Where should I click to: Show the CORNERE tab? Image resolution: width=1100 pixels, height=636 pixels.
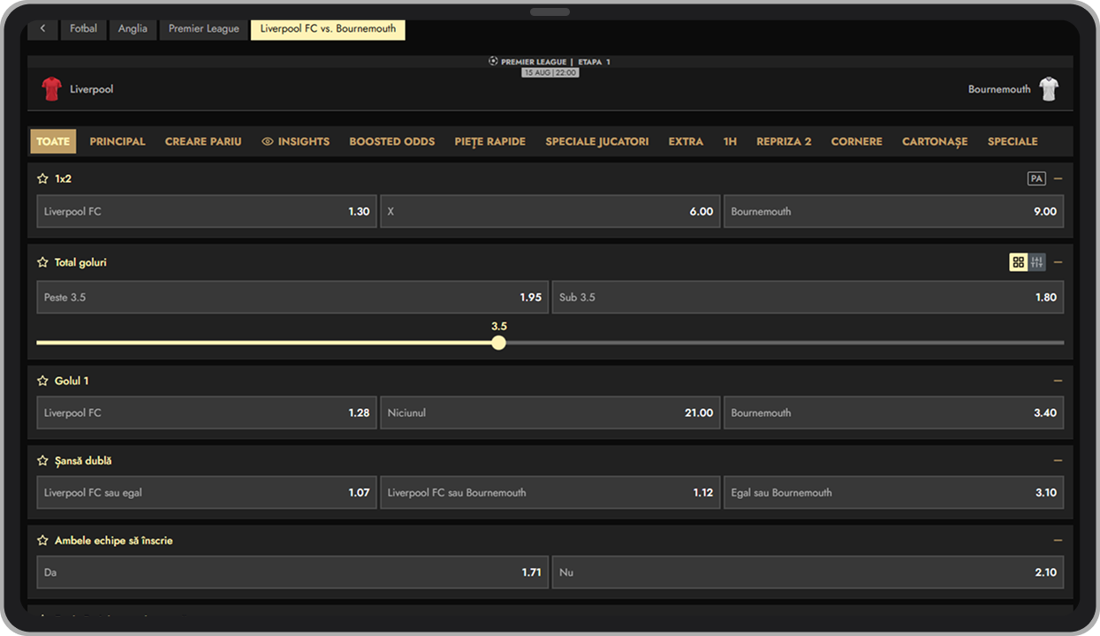tap(857, 141)
